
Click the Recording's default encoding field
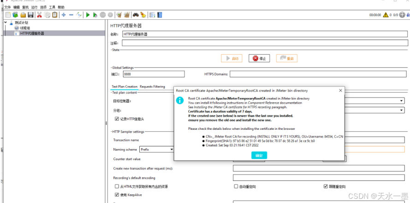pos(319,178)
